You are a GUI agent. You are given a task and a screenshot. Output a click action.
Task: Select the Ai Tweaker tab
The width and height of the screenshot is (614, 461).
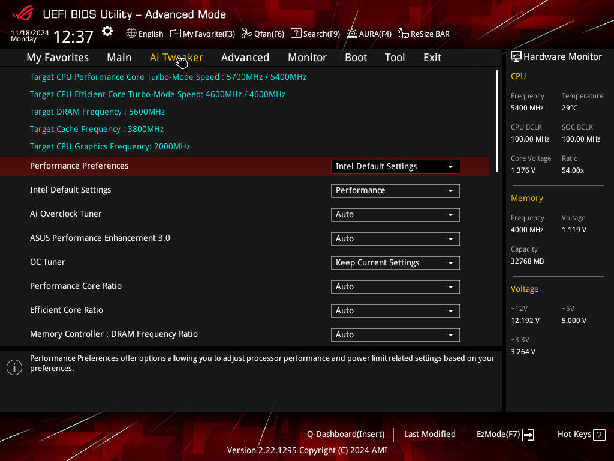(x=176, y=58)
